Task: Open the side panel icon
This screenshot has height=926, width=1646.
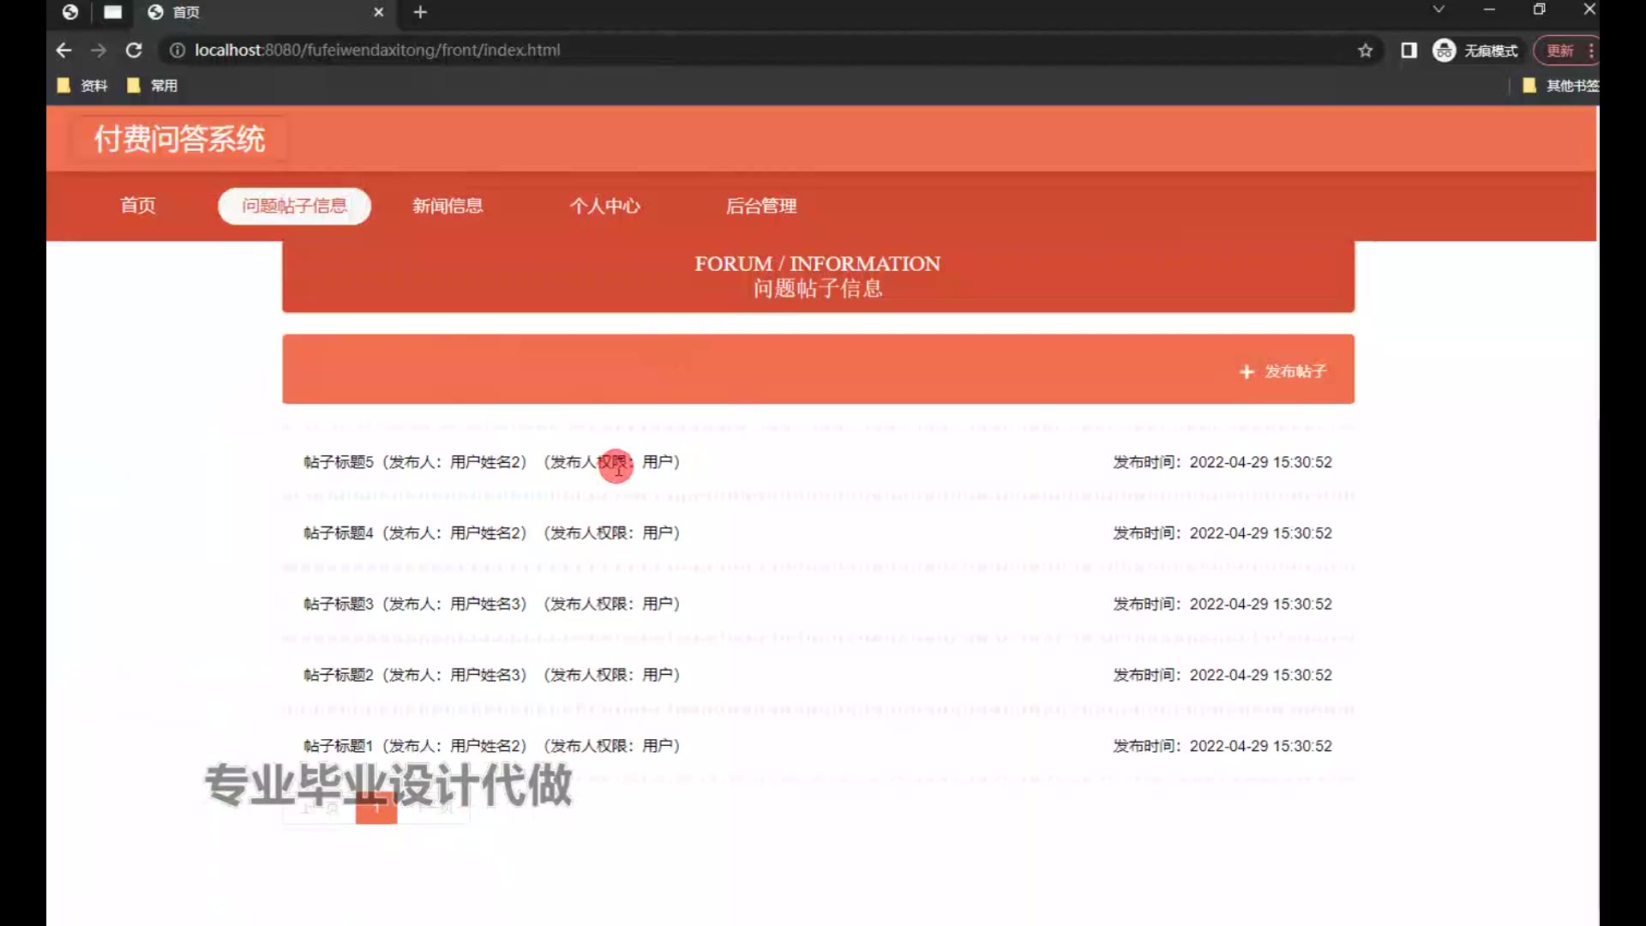Action: pyautogui.click(x=1409, y=51)
